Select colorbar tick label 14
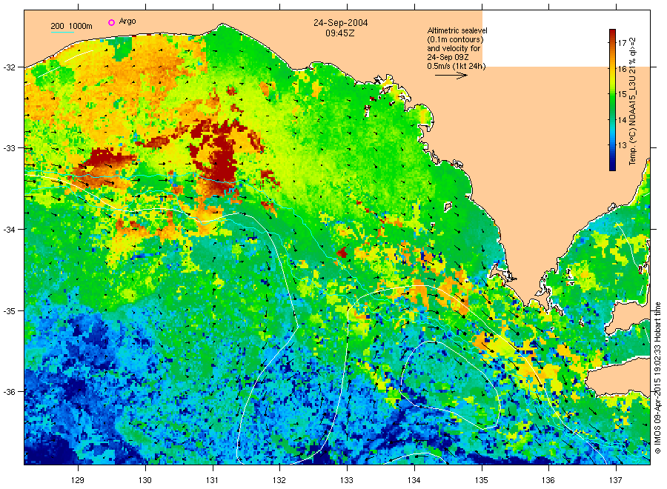The width and height of the screenshot is (667, 489). [623, 120]
